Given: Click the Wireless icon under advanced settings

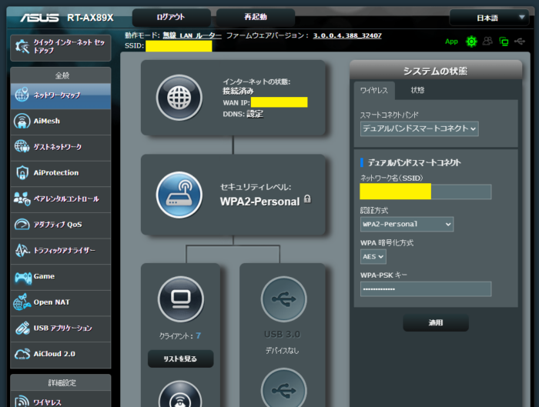Looking at the screenshot, I should pyautogui.click(x=22, y=401).
